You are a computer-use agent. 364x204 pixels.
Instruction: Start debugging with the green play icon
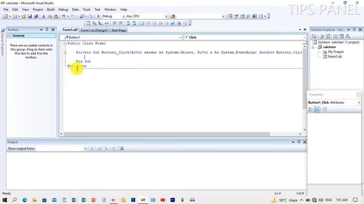[98, 16]
